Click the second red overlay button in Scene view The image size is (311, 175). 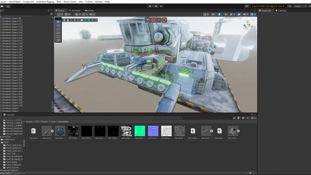coord(153,20)
